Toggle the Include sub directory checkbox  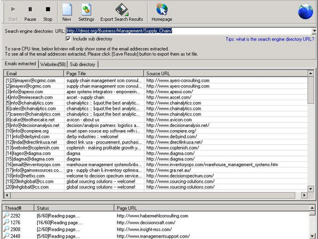[68, 39]
